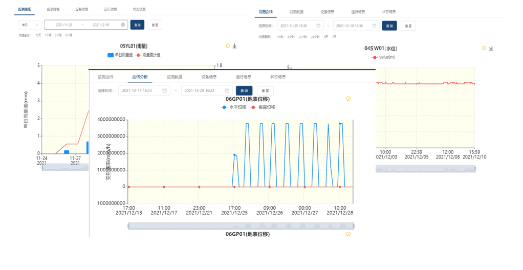Screen dimensions: 523x270
Task: Open calendar icon in 2021-12-13 16:22 field
Action: pyautogui.click(x=165, y=91)
